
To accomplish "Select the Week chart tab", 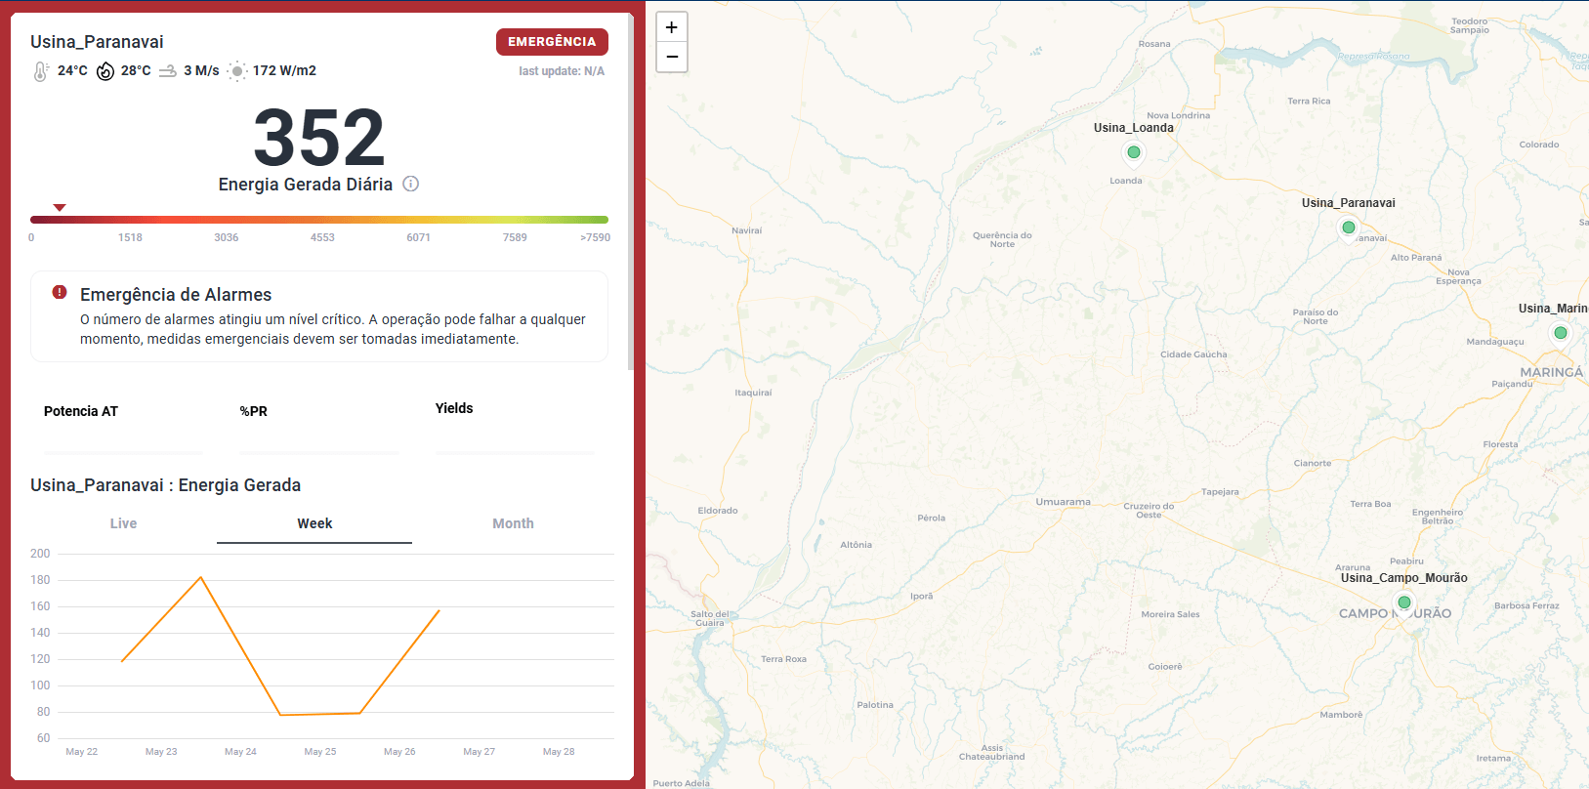I will [314, 523].
